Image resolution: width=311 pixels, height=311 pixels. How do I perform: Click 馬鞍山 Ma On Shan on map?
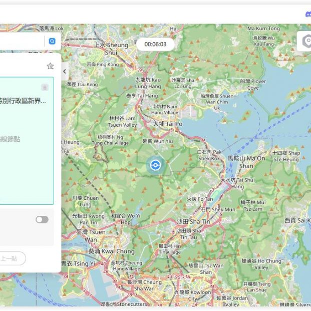tap(247, 161)
